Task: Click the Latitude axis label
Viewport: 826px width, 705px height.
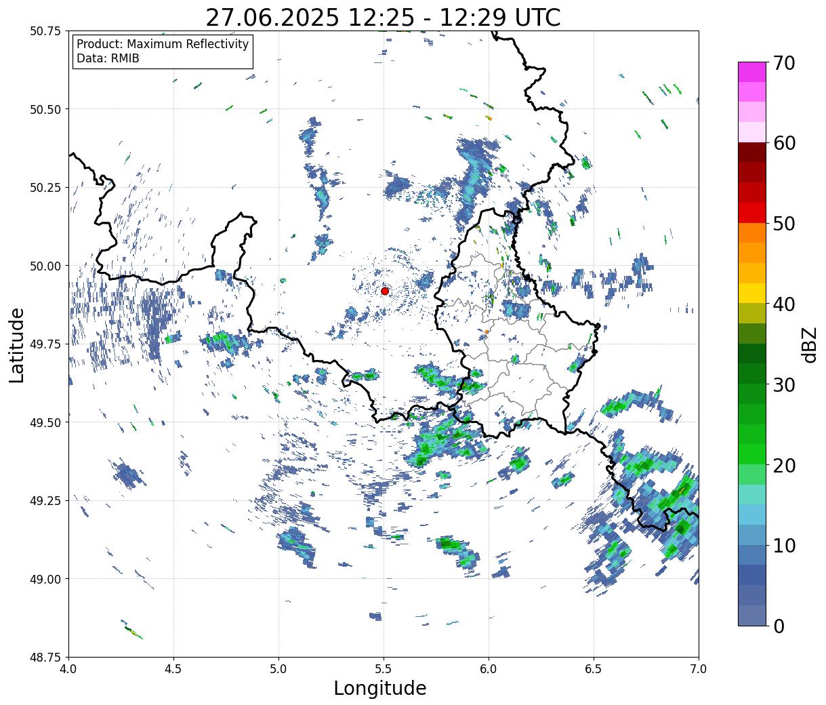Action: 17,344
